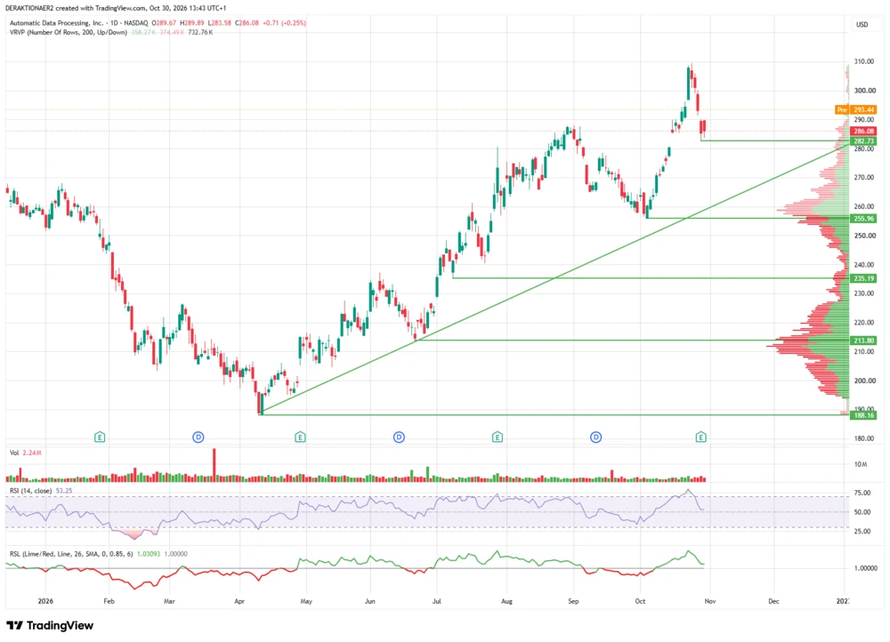Click the TradingView logo at the bottom
This screenshot has width=890, height=642.
click(50, 626)
